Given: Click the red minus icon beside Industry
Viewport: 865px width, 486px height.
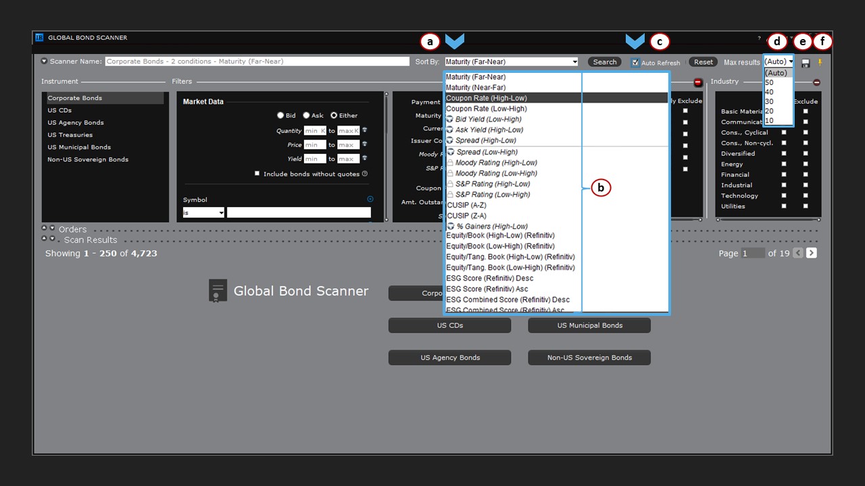Looking at the screenshot, I should coord(816,82).
